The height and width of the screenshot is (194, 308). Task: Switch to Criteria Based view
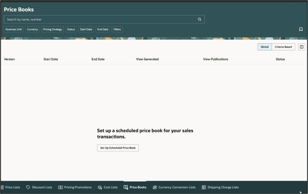283,47
